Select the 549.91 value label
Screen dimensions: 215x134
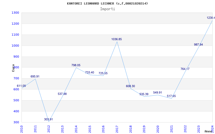[x=157, y=92]
